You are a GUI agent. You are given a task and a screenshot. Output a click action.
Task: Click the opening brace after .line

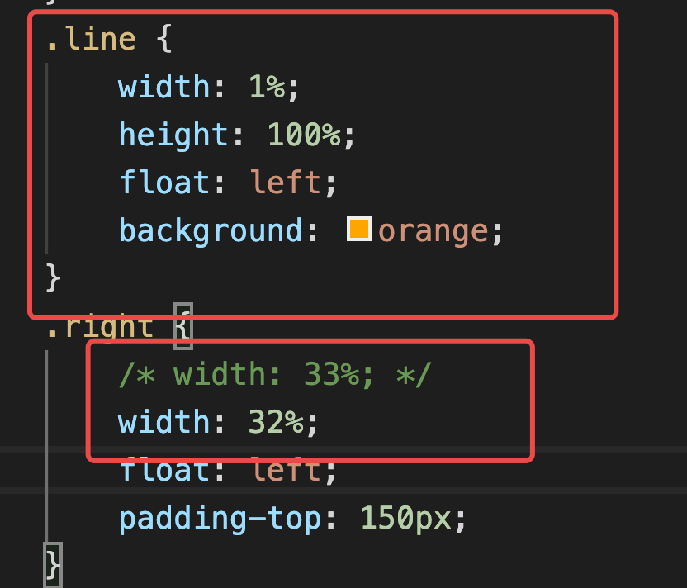coord(163,38)
